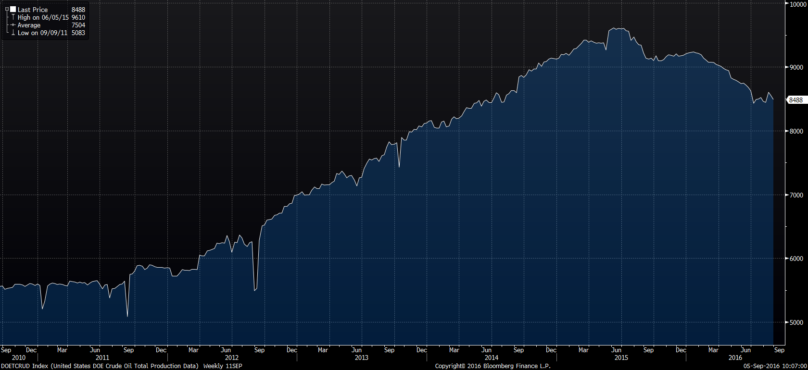Click legend value 7504

tap(78, 25)
